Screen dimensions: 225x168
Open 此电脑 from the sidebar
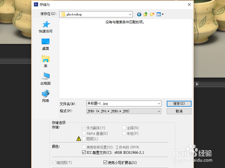click(x=45, y=78)
